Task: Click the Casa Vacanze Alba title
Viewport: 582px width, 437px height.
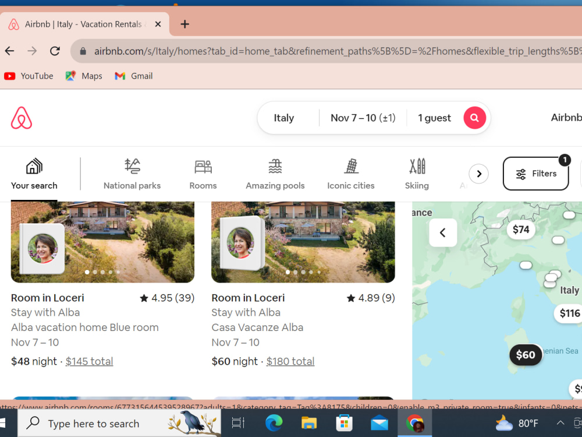Action: (x=257, y=327)
